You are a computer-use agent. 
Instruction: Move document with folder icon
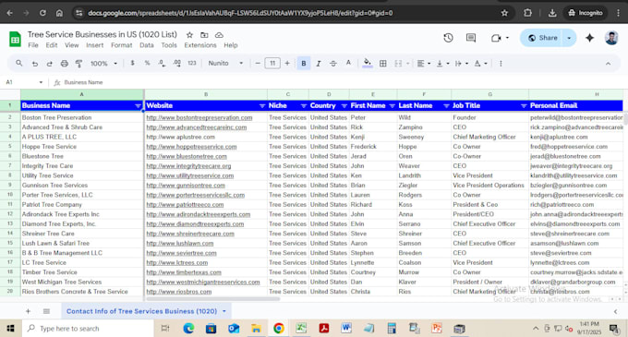tap(204, 35)
